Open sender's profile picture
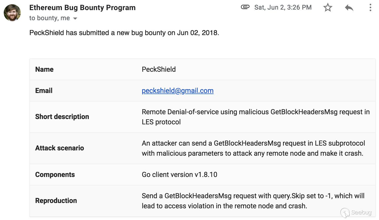Image resolution: width=379 pixels, height=220 pixels. pos(12,12)
